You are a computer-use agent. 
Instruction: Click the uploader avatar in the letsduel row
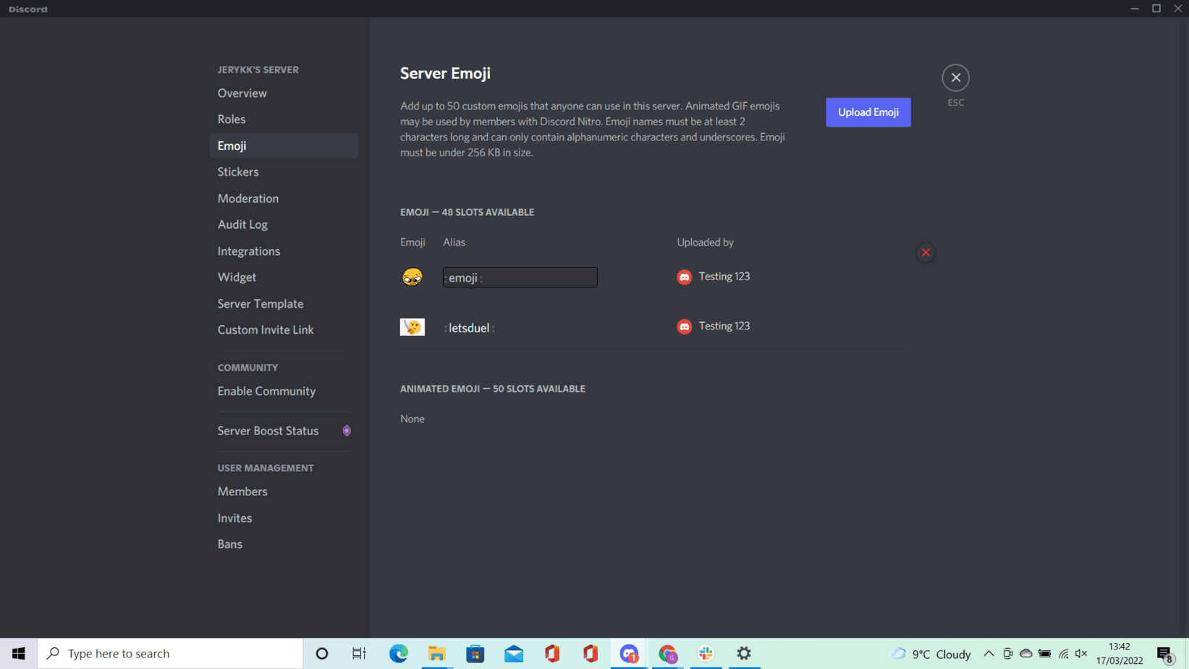click(x=684, y=327)
